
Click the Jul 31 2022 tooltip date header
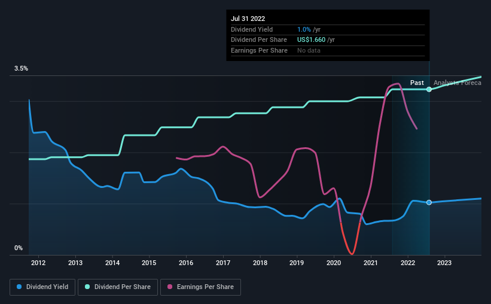[x=248, y=19]
